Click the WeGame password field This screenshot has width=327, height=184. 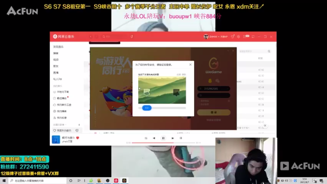[214, 95]
